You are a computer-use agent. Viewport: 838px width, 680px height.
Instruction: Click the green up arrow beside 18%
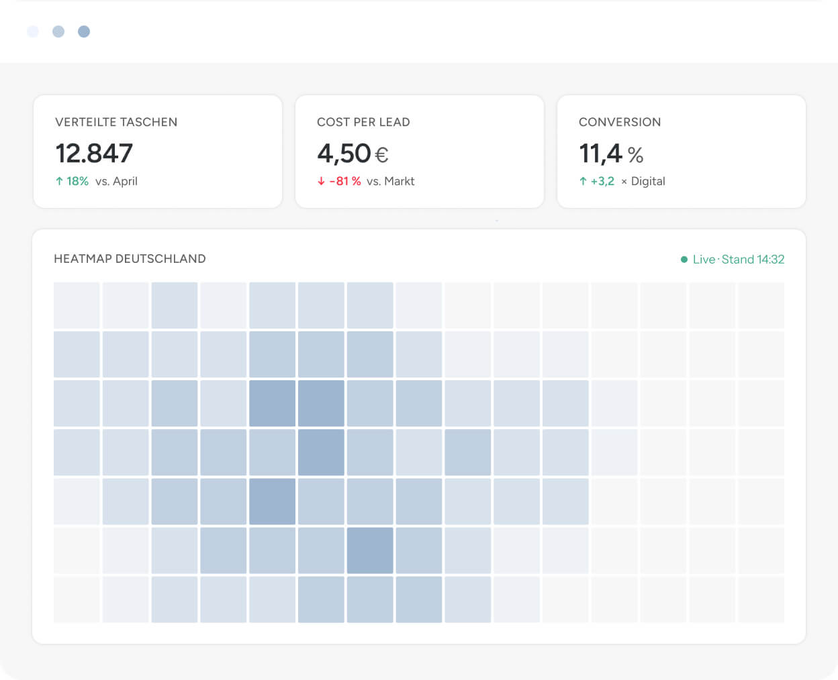(59, 181)
